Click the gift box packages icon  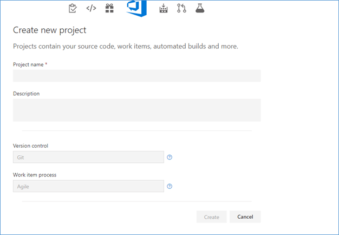tap(109, 8)
